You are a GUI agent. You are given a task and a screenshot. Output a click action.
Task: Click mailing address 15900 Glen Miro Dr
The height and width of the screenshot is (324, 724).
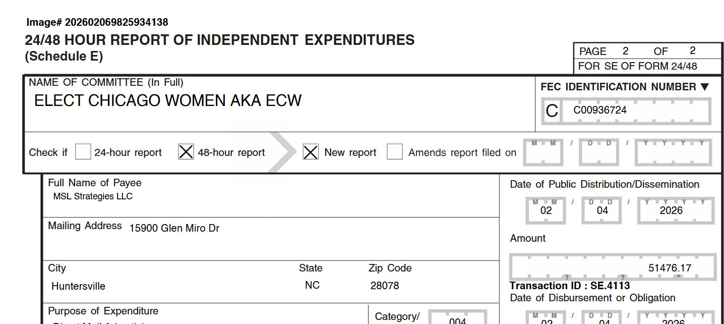click(174, 228)
